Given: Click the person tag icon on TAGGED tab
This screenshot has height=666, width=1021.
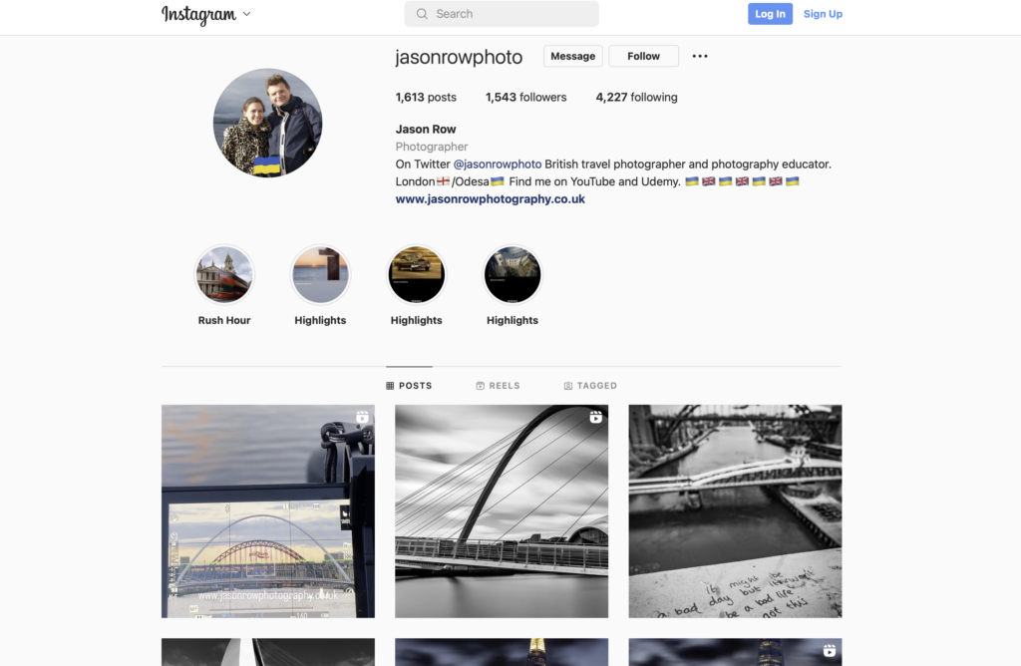Looking at the screenshot, I should pyautogui.click(x=567, y=386).
